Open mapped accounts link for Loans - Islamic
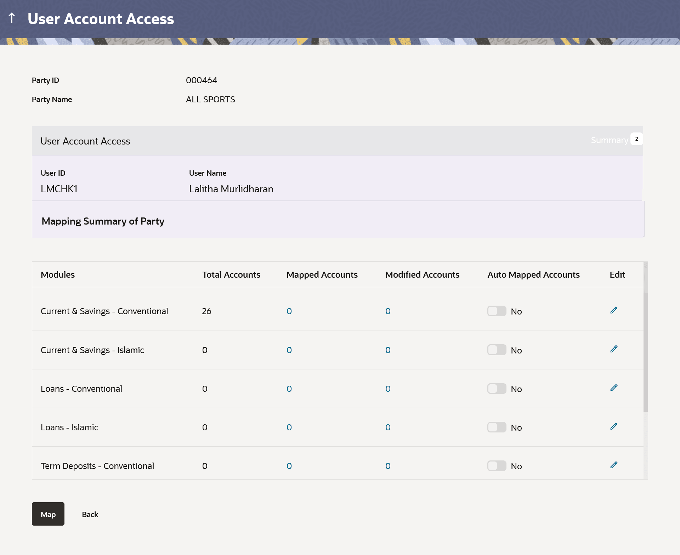Viewport: 680px width, 555px height. tap(289, 427)
